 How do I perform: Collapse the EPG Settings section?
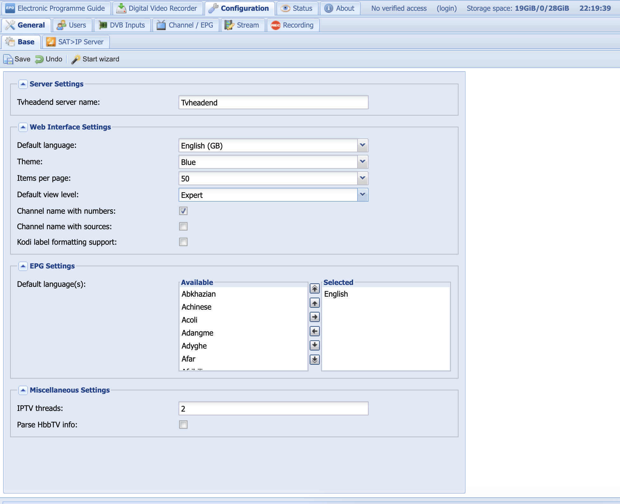click(x=23, y=266)
